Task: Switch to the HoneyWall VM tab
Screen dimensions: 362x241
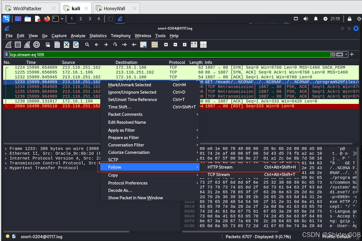Action: 117,9
